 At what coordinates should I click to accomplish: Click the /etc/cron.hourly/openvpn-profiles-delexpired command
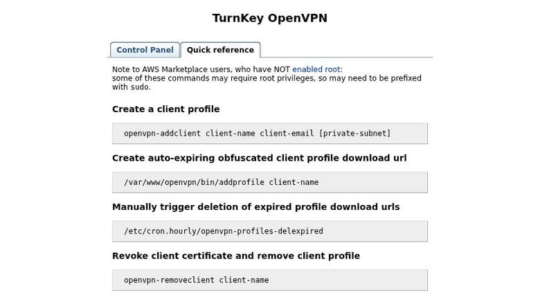pyautogui.click(x=270, y=231)
